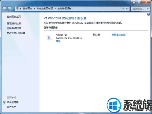Click 删除指纹数据 in the sidebar
Viewport: 152px width, 114px height.
tap(14, 28)
